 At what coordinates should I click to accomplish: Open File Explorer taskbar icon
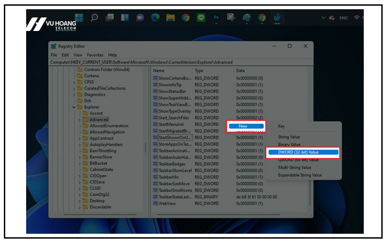(x=170, y=17)
